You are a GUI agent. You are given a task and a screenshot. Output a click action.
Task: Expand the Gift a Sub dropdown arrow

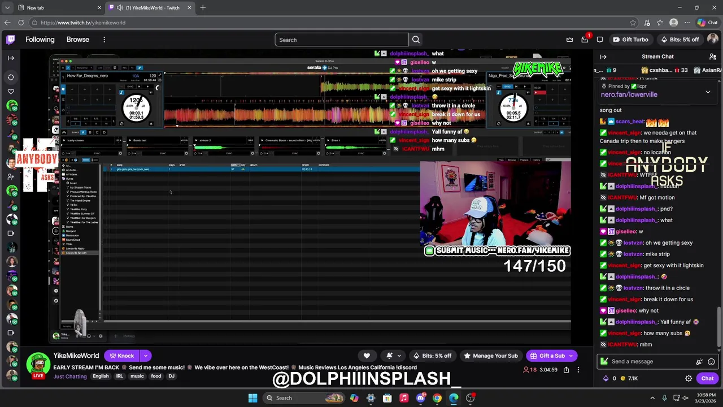click(572, 356)
